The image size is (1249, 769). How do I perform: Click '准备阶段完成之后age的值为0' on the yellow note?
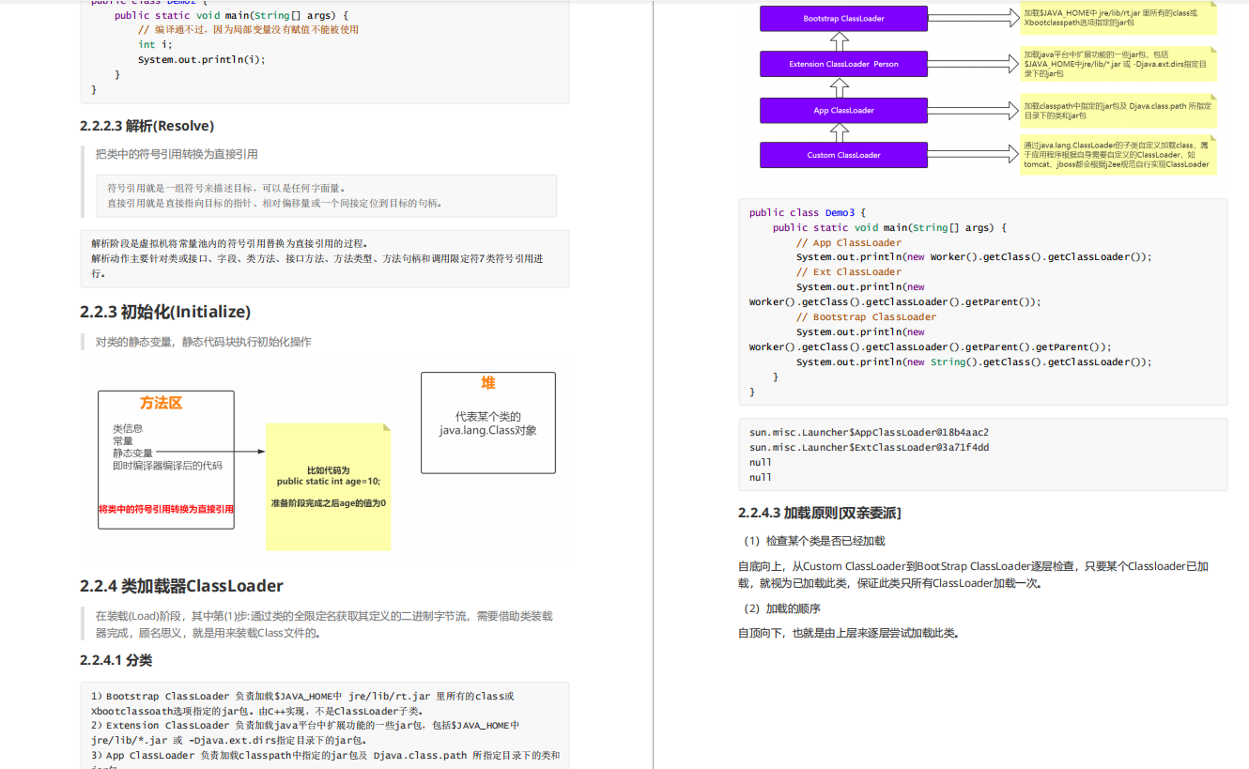tap(328, 503)
